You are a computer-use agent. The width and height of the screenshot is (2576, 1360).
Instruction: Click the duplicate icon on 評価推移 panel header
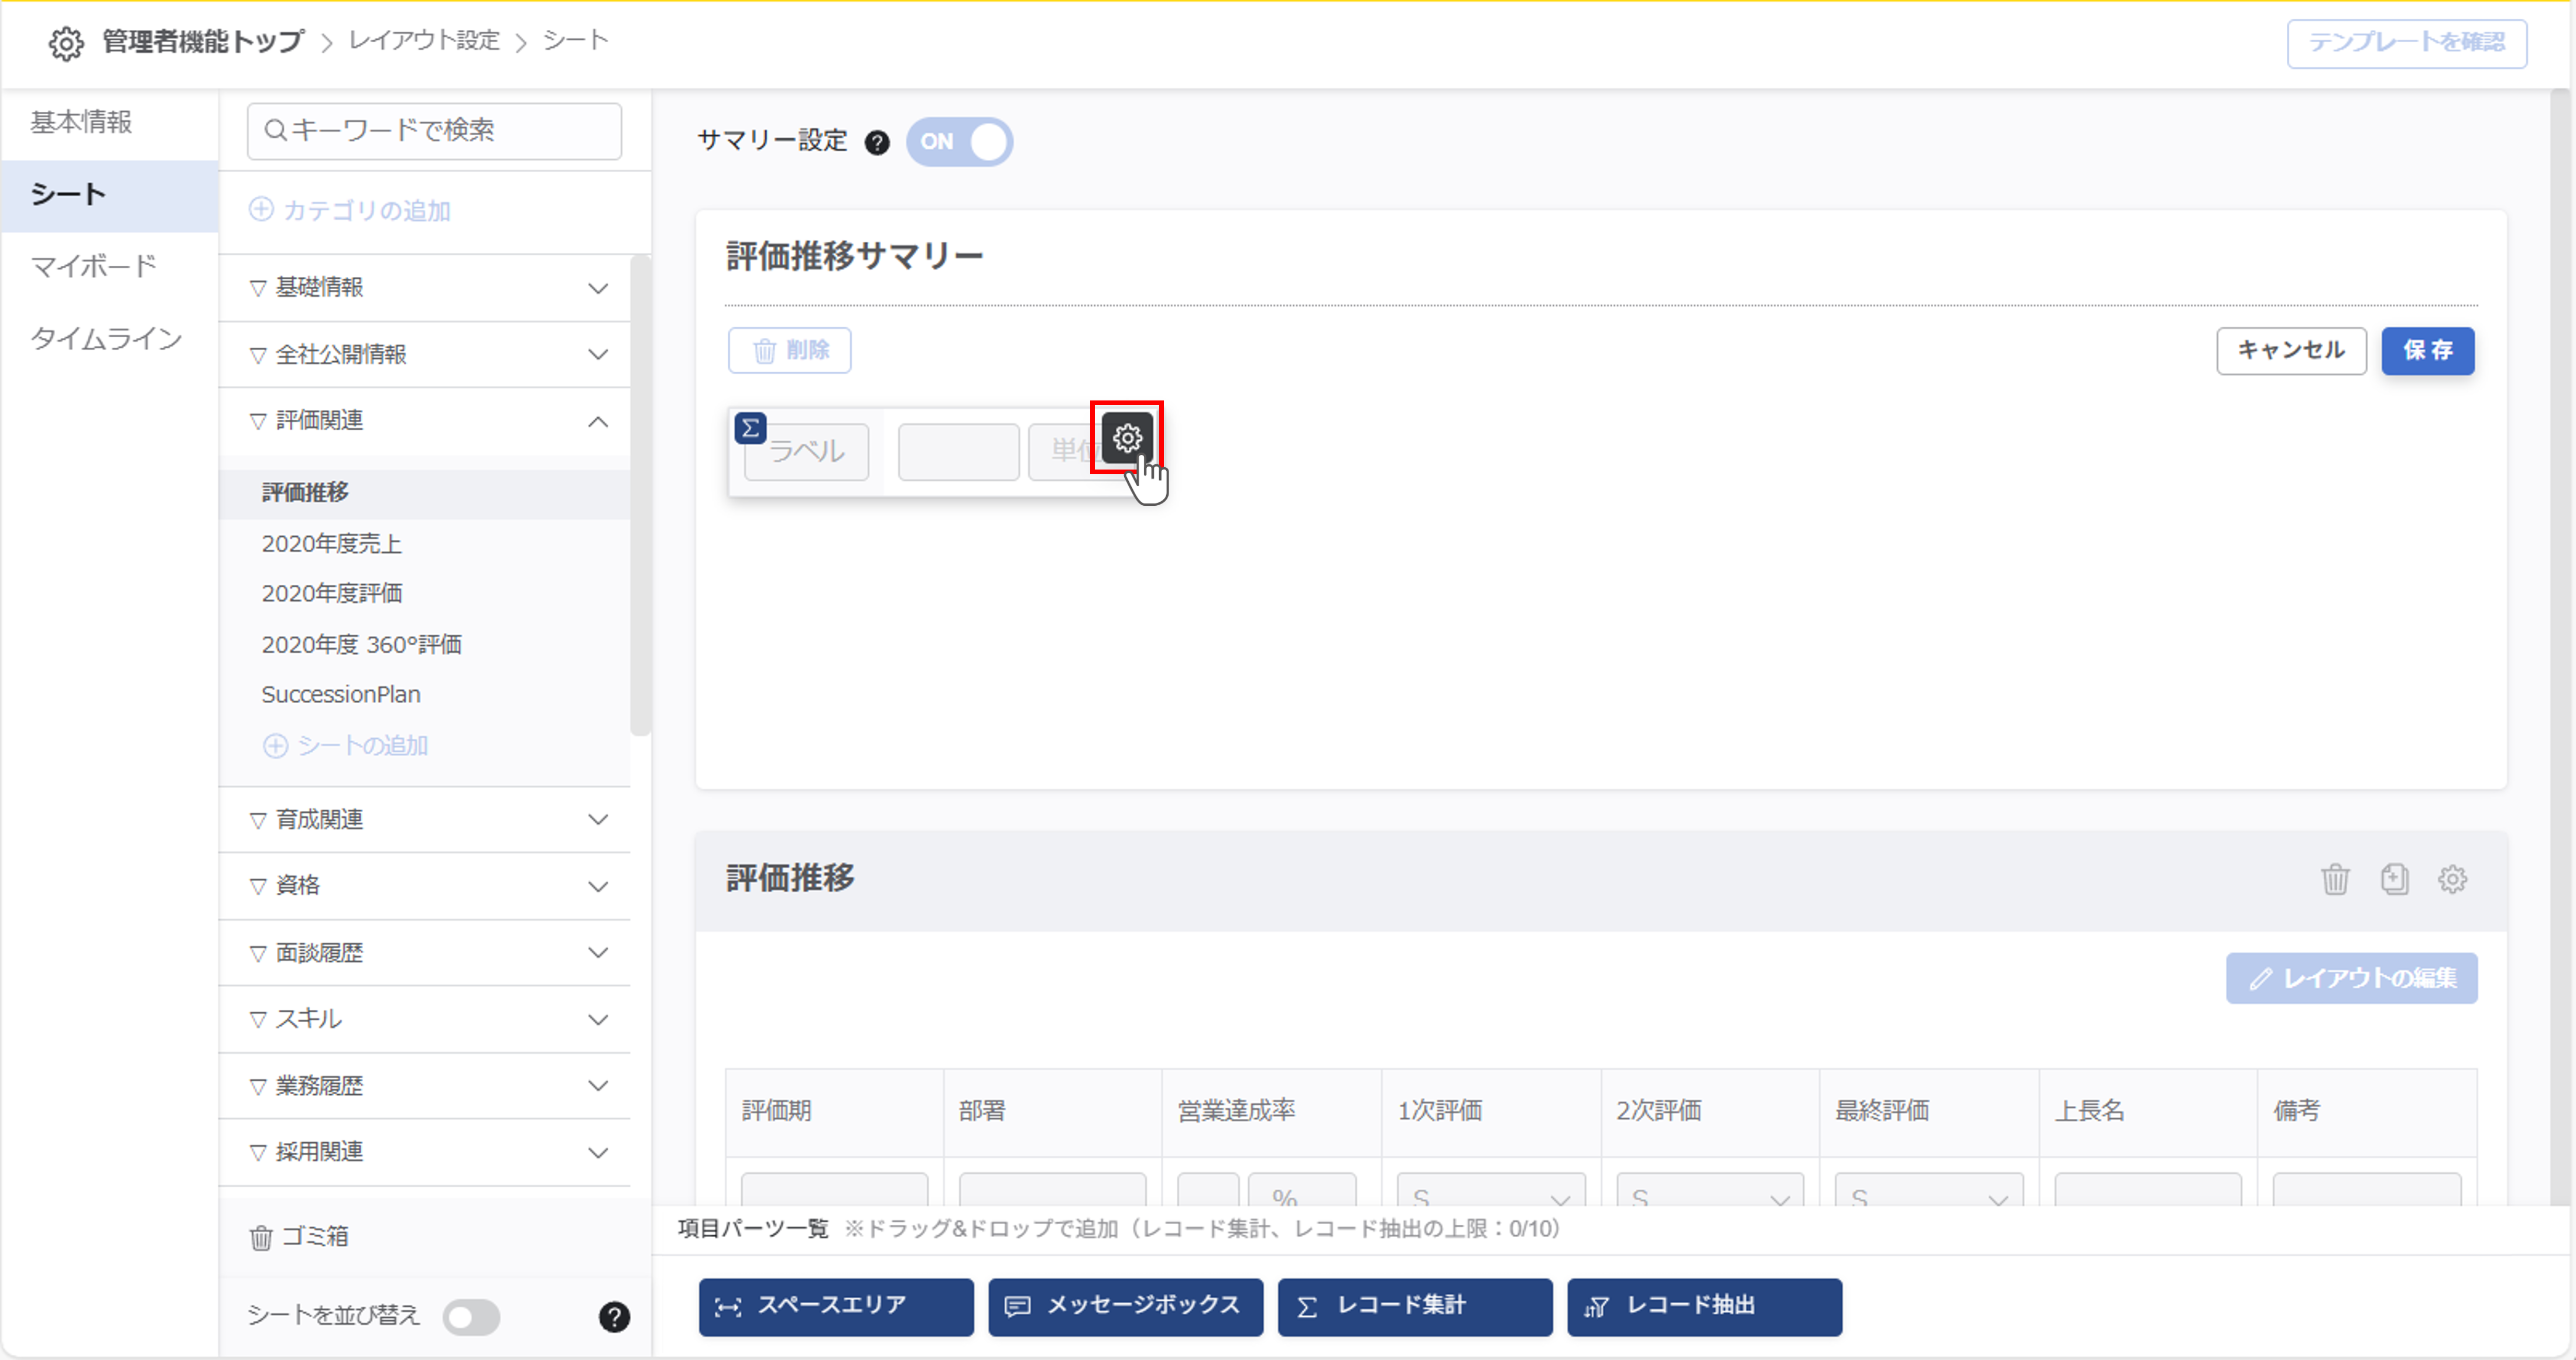pos(2395,879)
